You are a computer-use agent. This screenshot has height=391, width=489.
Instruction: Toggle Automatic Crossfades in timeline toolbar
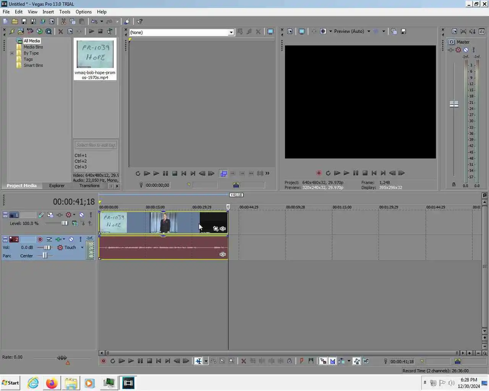(x=332, y=361)
